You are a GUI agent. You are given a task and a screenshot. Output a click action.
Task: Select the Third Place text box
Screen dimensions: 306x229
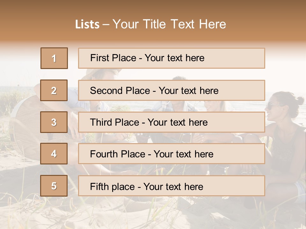[x=171, y=122]
